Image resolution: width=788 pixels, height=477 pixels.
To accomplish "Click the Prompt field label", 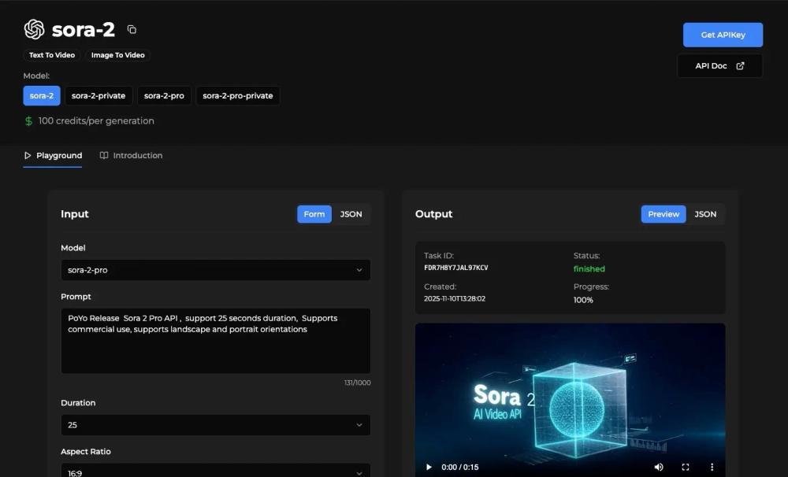I will coord(76,297).
